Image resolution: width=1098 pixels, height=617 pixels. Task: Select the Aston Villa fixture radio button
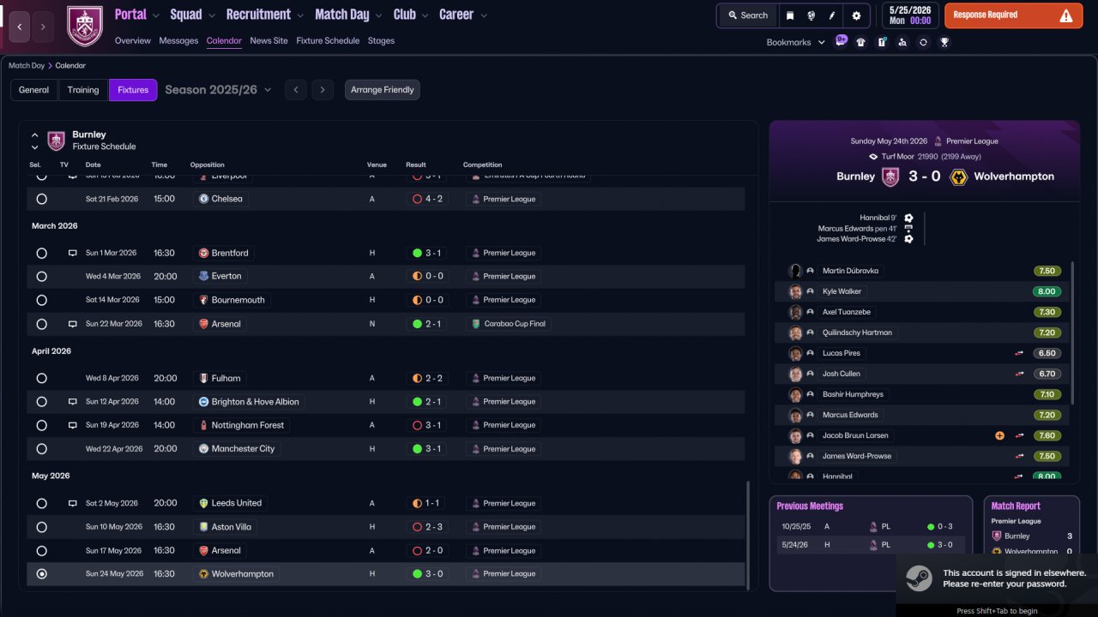point(41,527)
